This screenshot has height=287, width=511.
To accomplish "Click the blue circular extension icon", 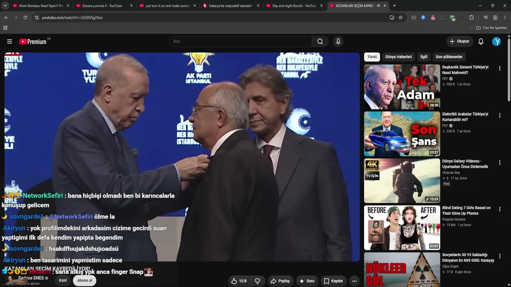I will [x=423, y=18].
